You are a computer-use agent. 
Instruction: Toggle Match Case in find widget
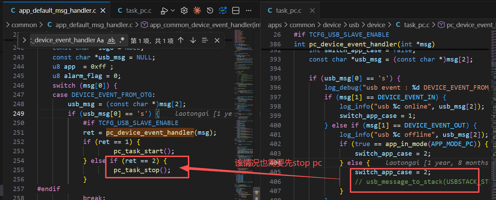point(100,40)
